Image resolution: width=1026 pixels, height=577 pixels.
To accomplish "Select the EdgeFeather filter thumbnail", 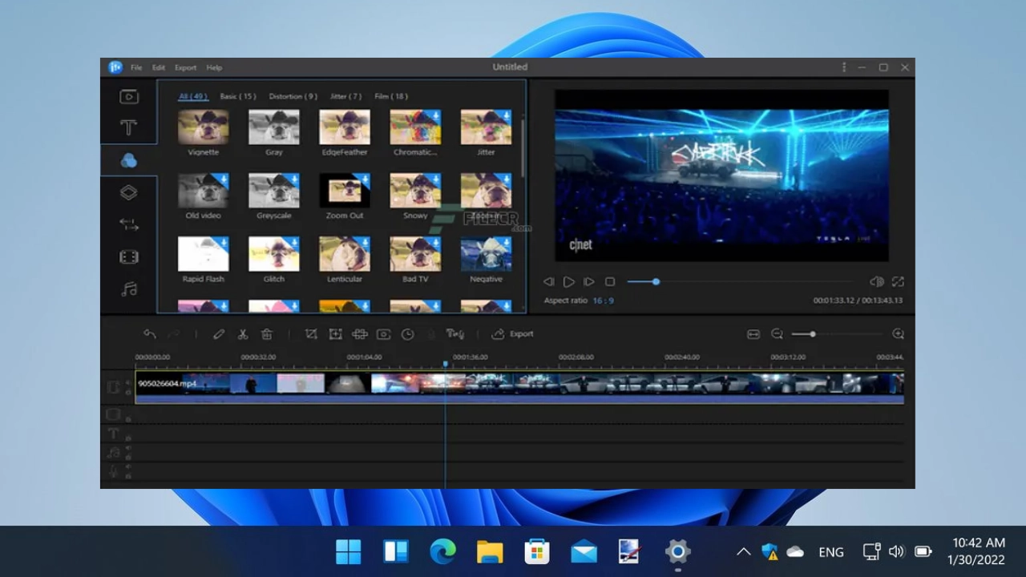I will [x=345, y=127].
